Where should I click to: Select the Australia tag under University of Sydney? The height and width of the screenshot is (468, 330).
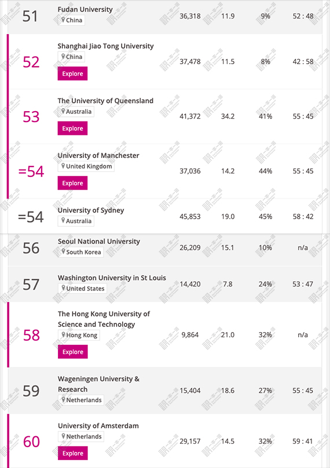(x=76, y=221)
